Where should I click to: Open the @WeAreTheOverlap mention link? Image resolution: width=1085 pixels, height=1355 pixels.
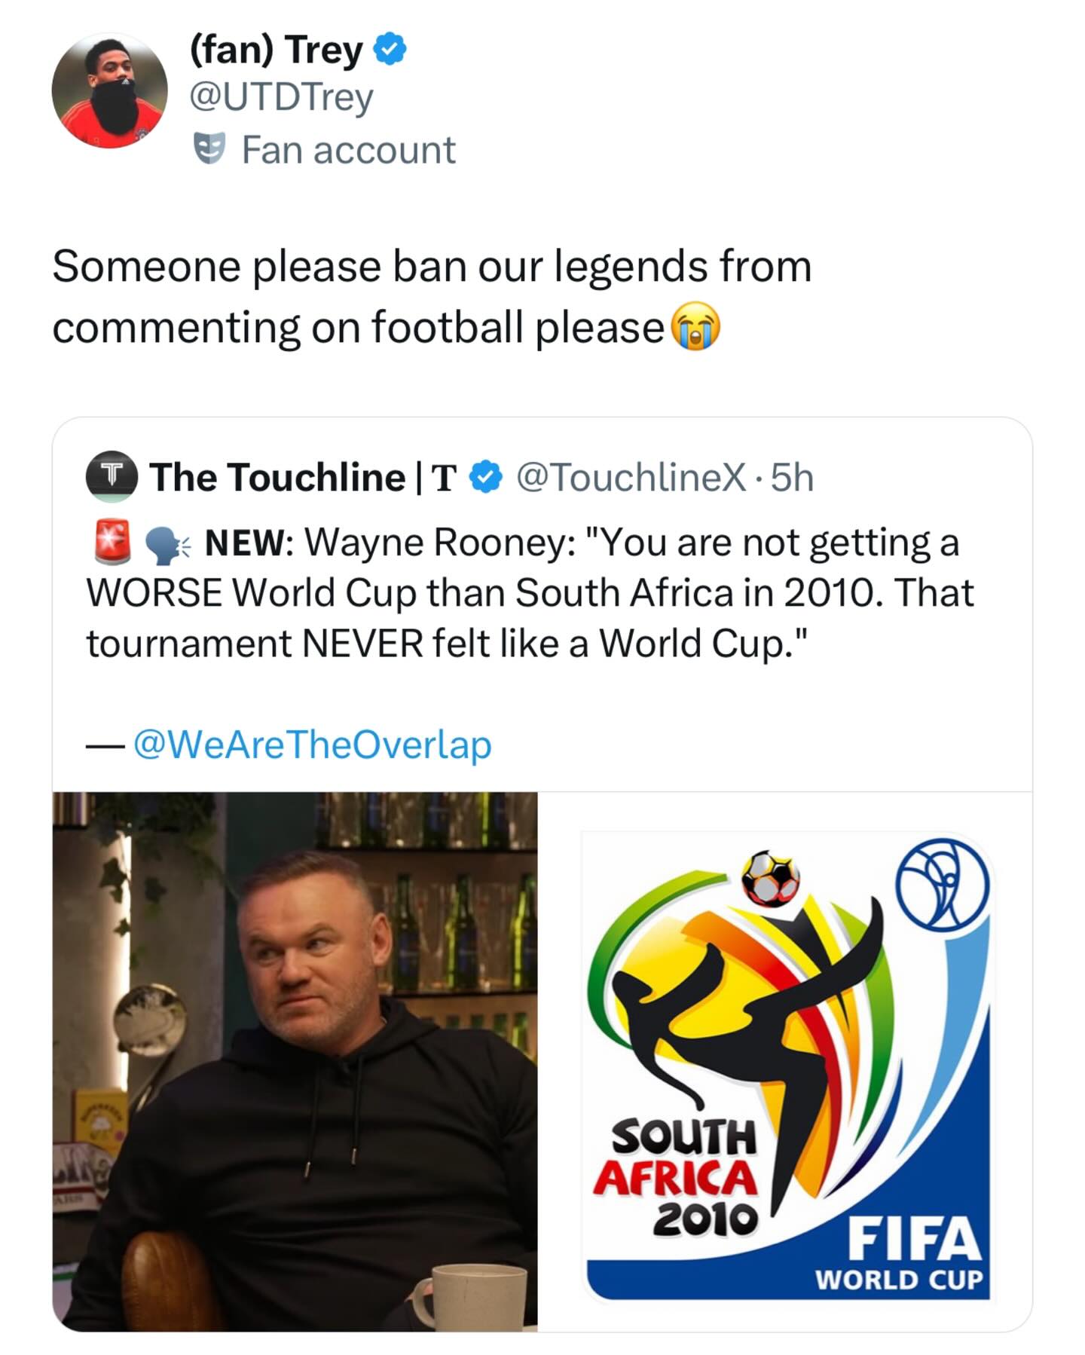[x=312, y=745]
